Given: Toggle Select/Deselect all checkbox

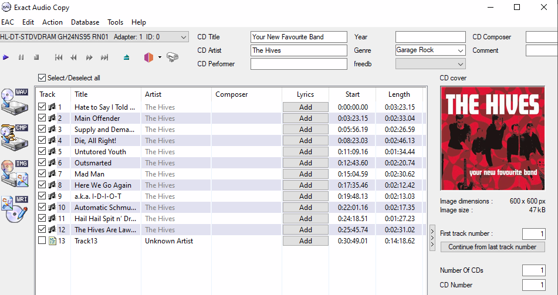Looking at the screenshot, I should coord(42,78).
